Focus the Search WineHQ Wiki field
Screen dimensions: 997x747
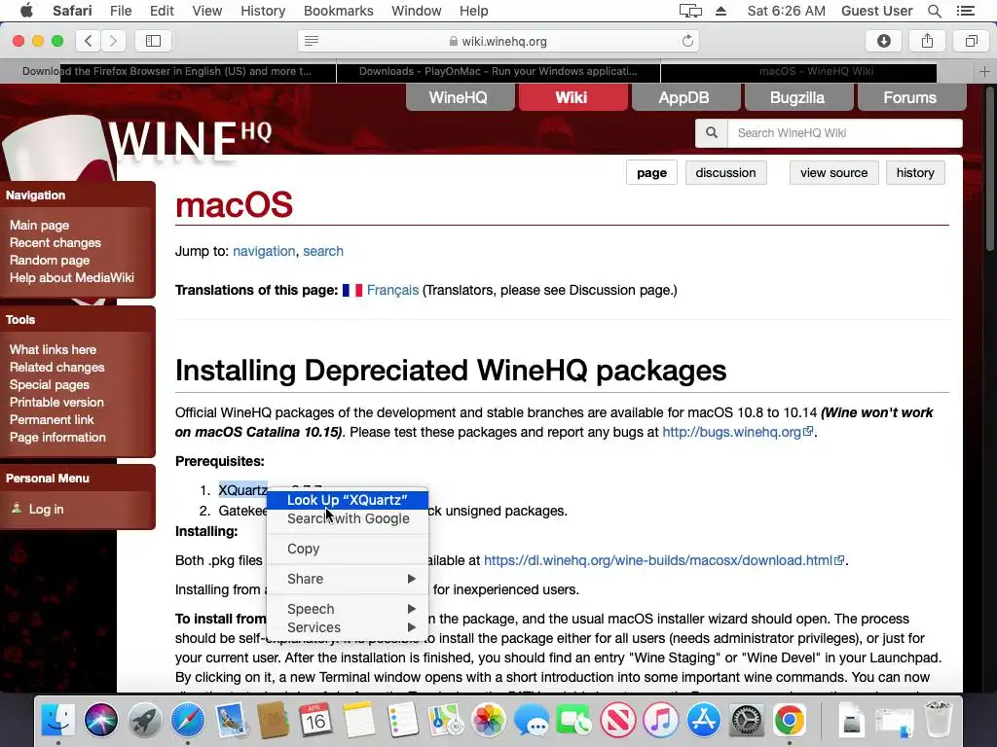pos(844,132)
